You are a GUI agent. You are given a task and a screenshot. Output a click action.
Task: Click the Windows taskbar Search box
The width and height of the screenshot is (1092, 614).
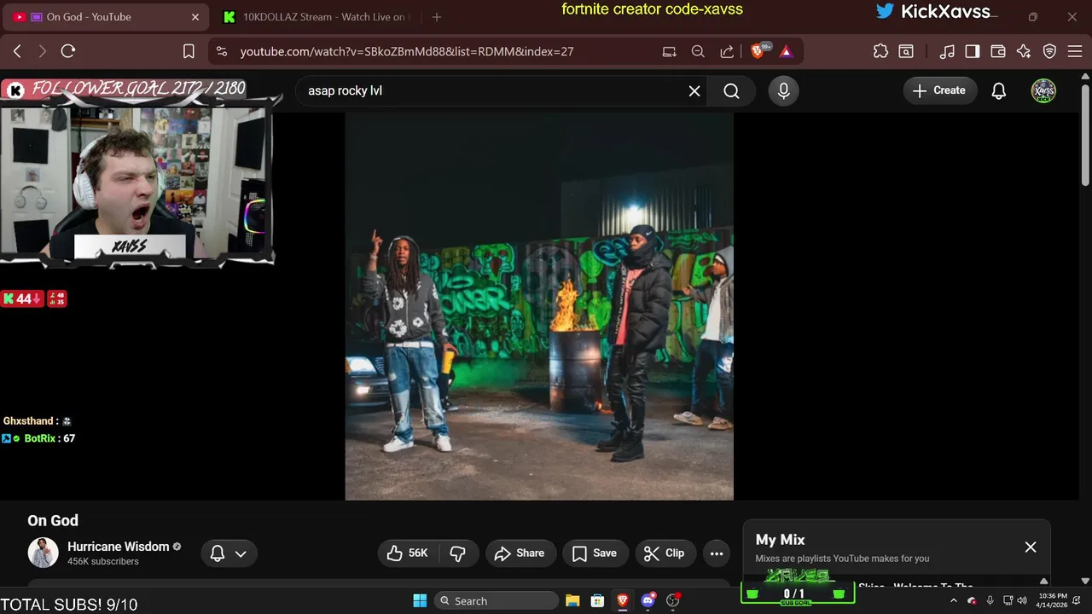[x=496, y=600]
